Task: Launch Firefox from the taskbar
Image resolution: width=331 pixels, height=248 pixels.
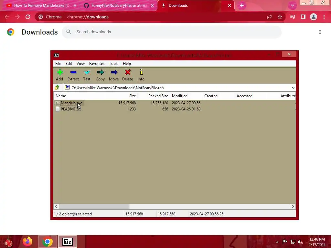Action: pyautogui.click(x=27, y=242)
